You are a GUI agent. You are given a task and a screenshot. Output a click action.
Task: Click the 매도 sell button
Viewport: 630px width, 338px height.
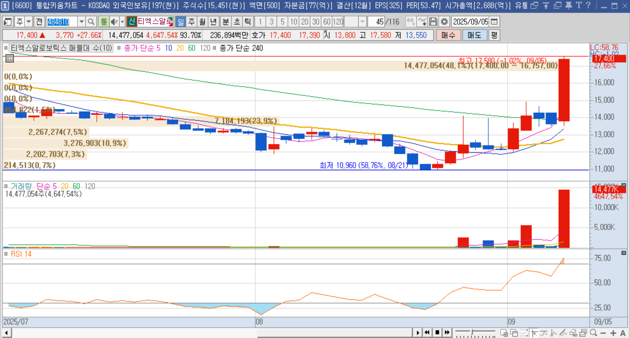click(x=475, y=35)
